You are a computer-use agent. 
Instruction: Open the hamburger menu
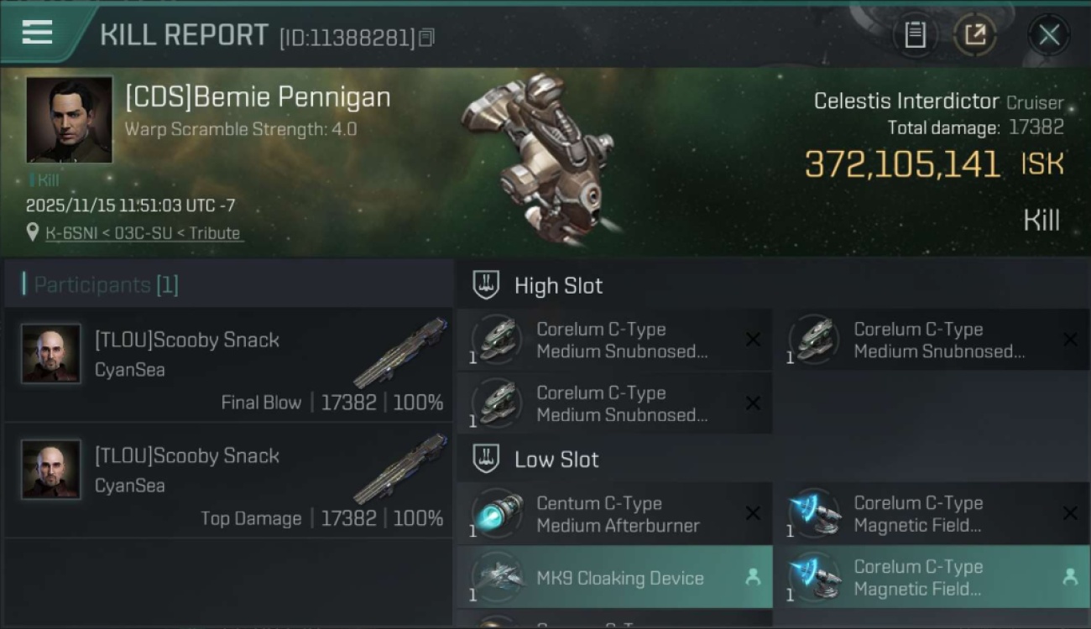[x=38, y=34]
